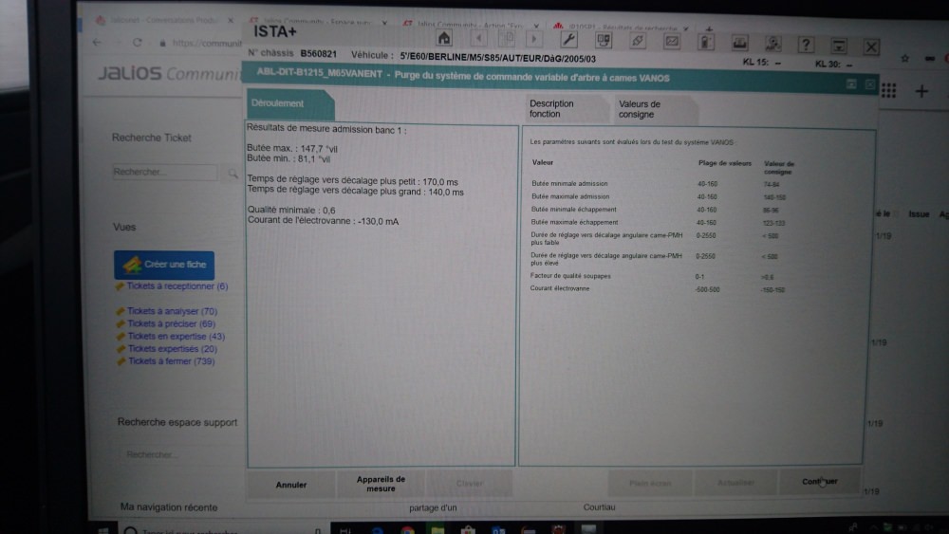Open the Valeurs de consigne tab
949x534 pixels.
coord(654,109)
